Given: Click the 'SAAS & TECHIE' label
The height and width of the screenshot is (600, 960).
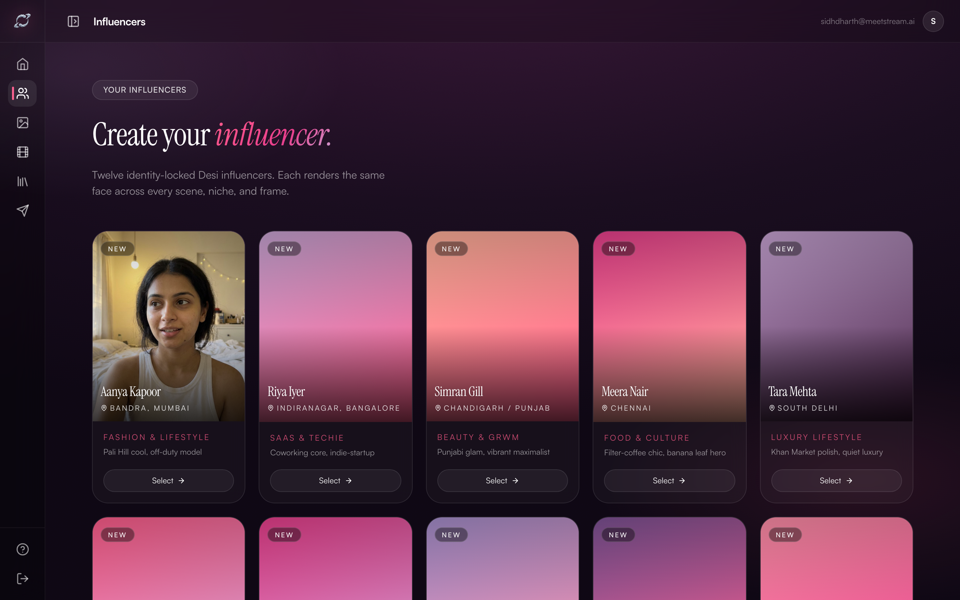Looking at the screenshot, I should coord(307,438).
